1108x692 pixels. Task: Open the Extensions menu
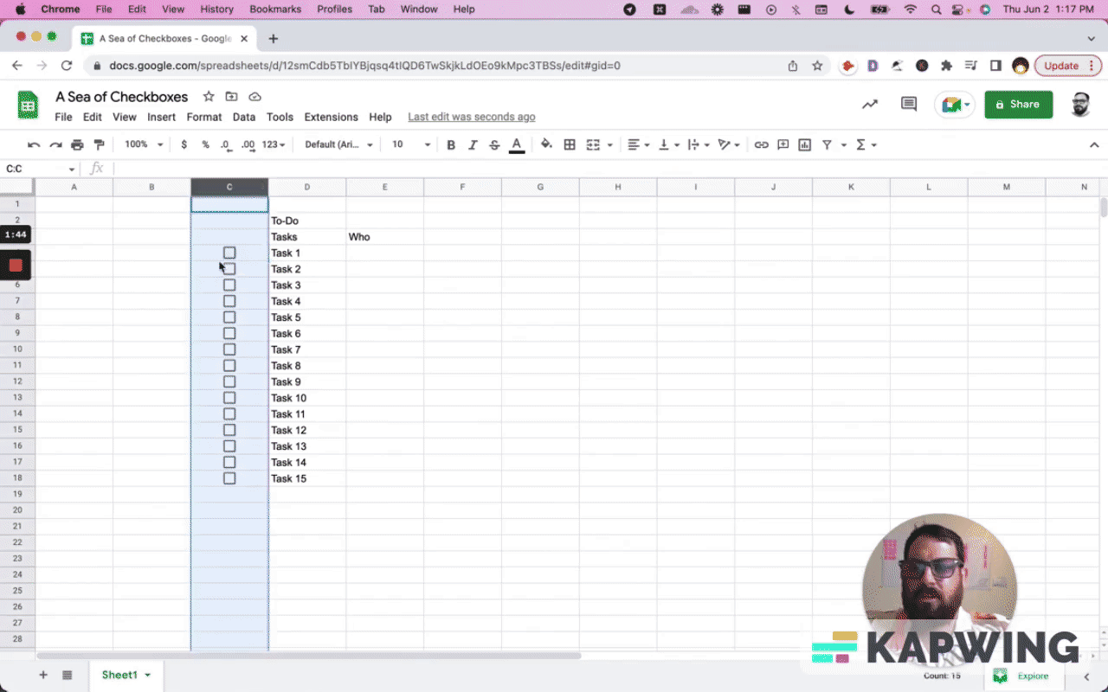[x=331, y=117]
